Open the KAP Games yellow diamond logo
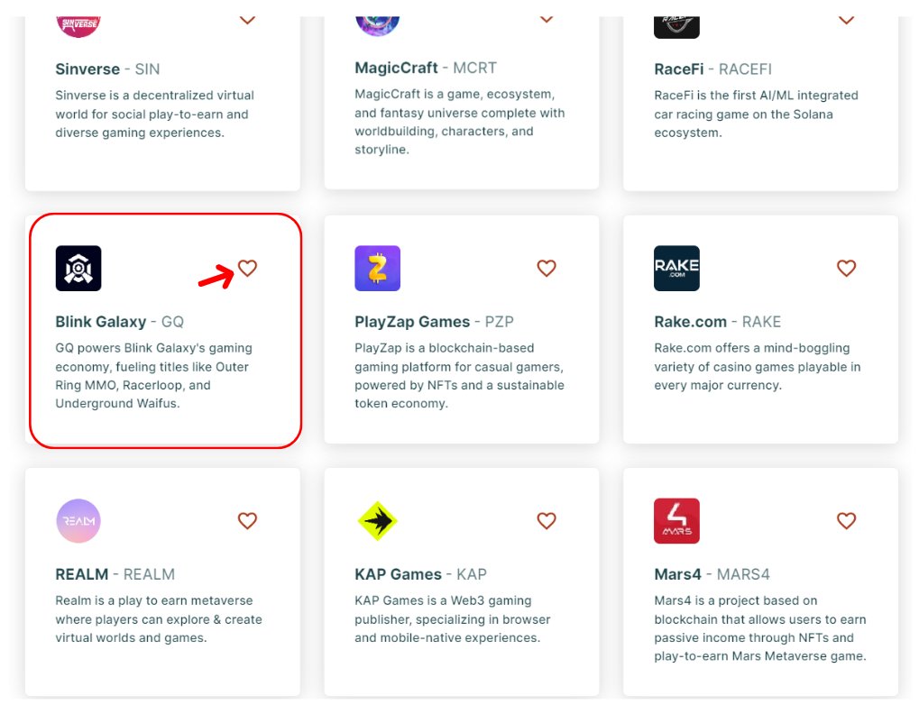The height and width of the screenshot is (714, 919). point(378,521)
